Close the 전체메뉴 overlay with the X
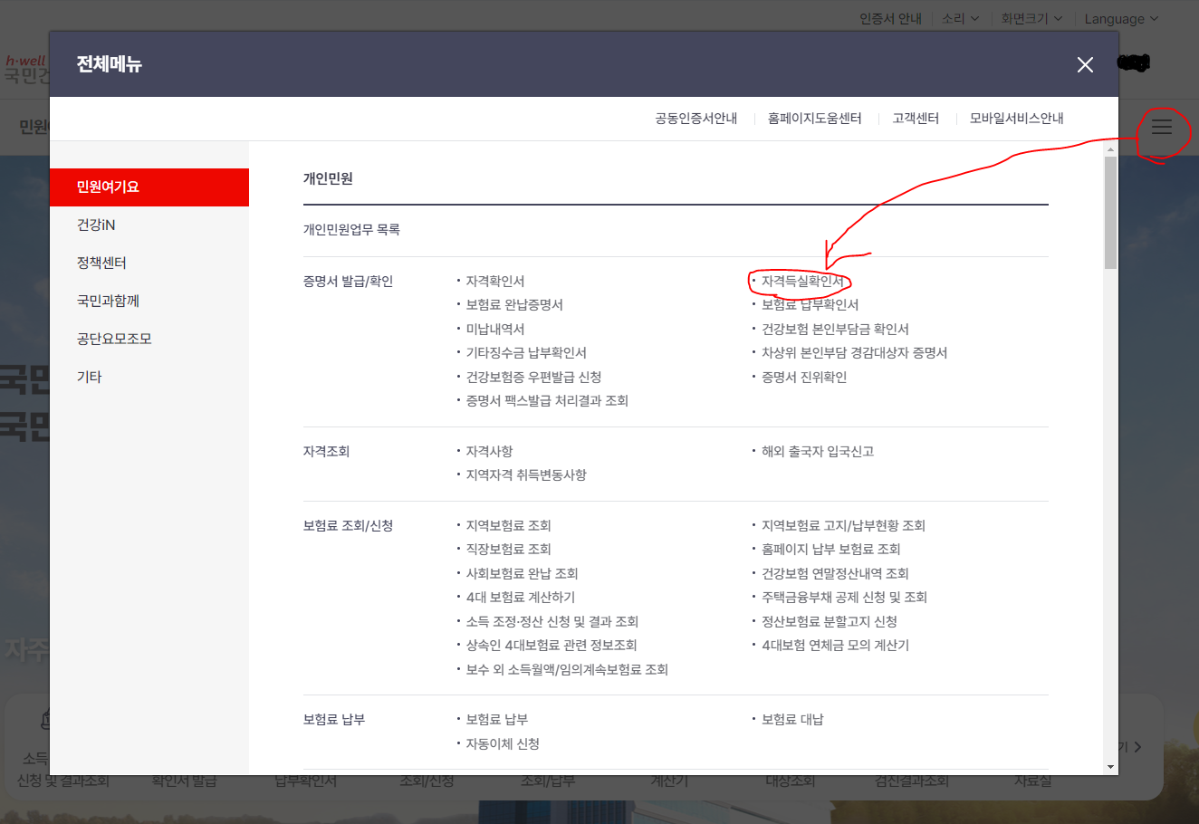Screen dimensions: 1199x824 (x=1084, y=64)
